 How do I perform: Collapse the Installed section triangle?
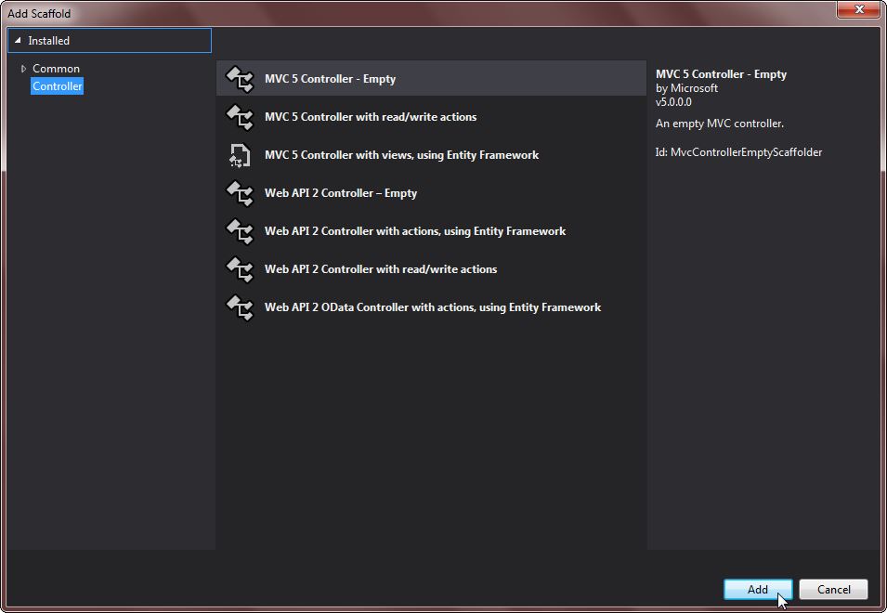18,41
